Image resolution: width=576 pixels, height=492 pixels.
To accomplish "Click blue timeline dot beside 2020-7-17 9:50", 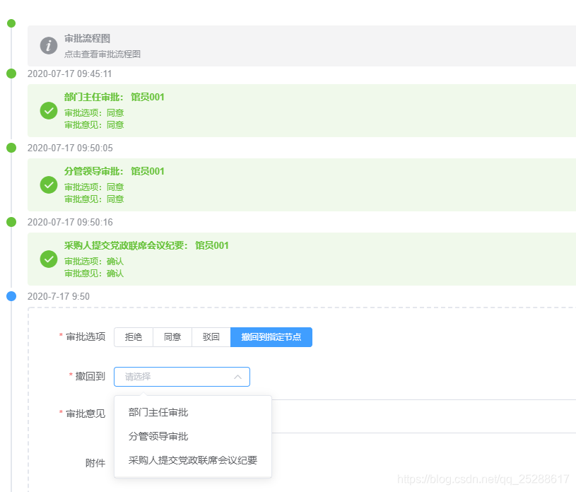I will pos(11,296).
